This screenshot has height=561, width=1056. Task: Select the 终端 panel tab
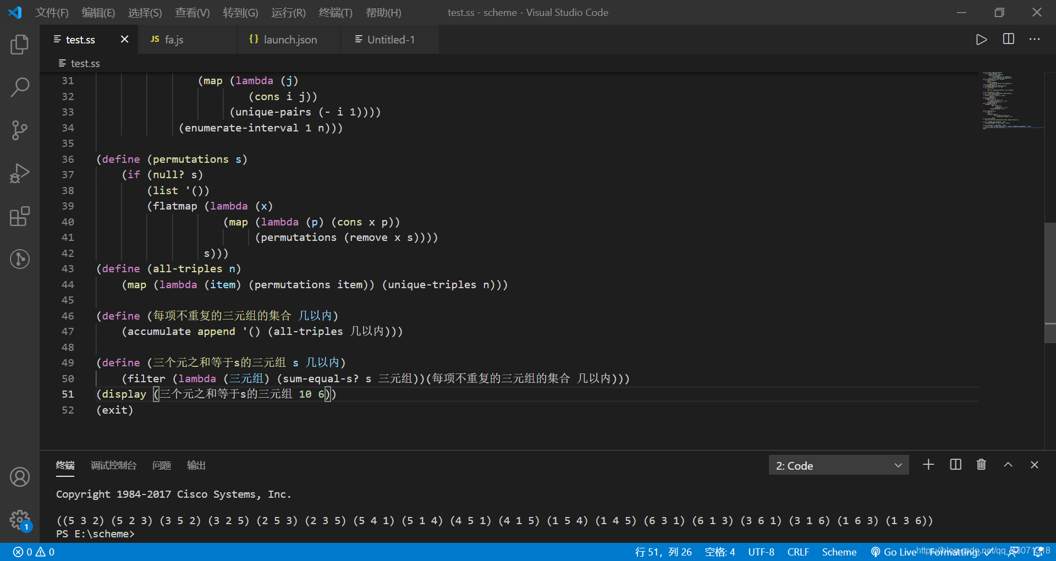tap(65, 465)
